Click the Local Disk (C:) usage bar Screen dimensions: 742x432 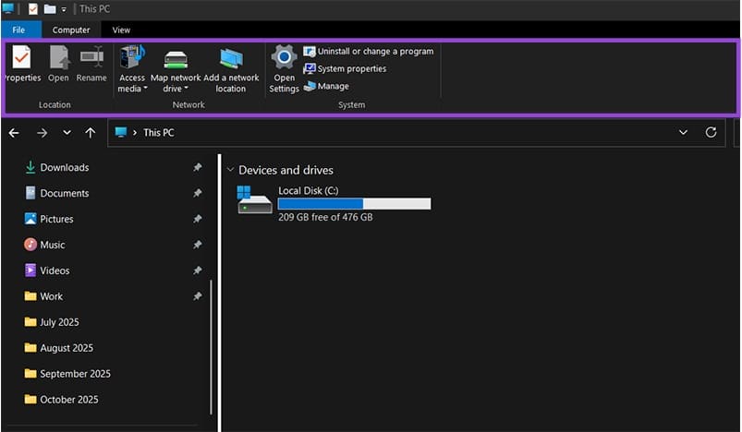tap(354, 204)
